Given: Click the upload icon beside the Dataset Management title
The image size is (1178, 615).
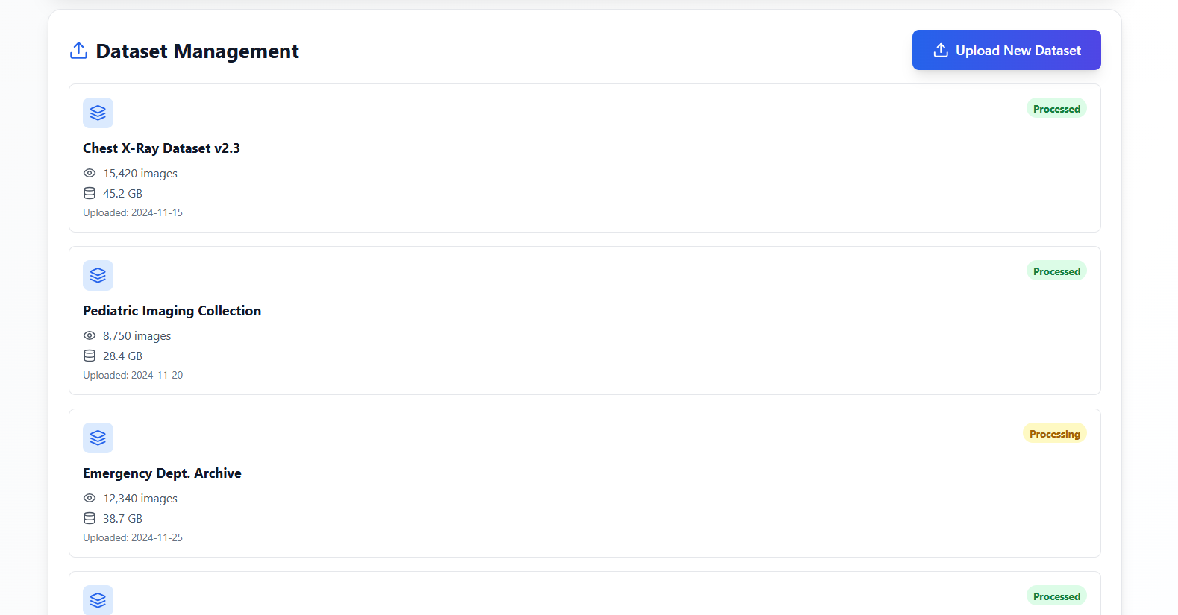Looking at the screenshot, I should coord(78,50).
